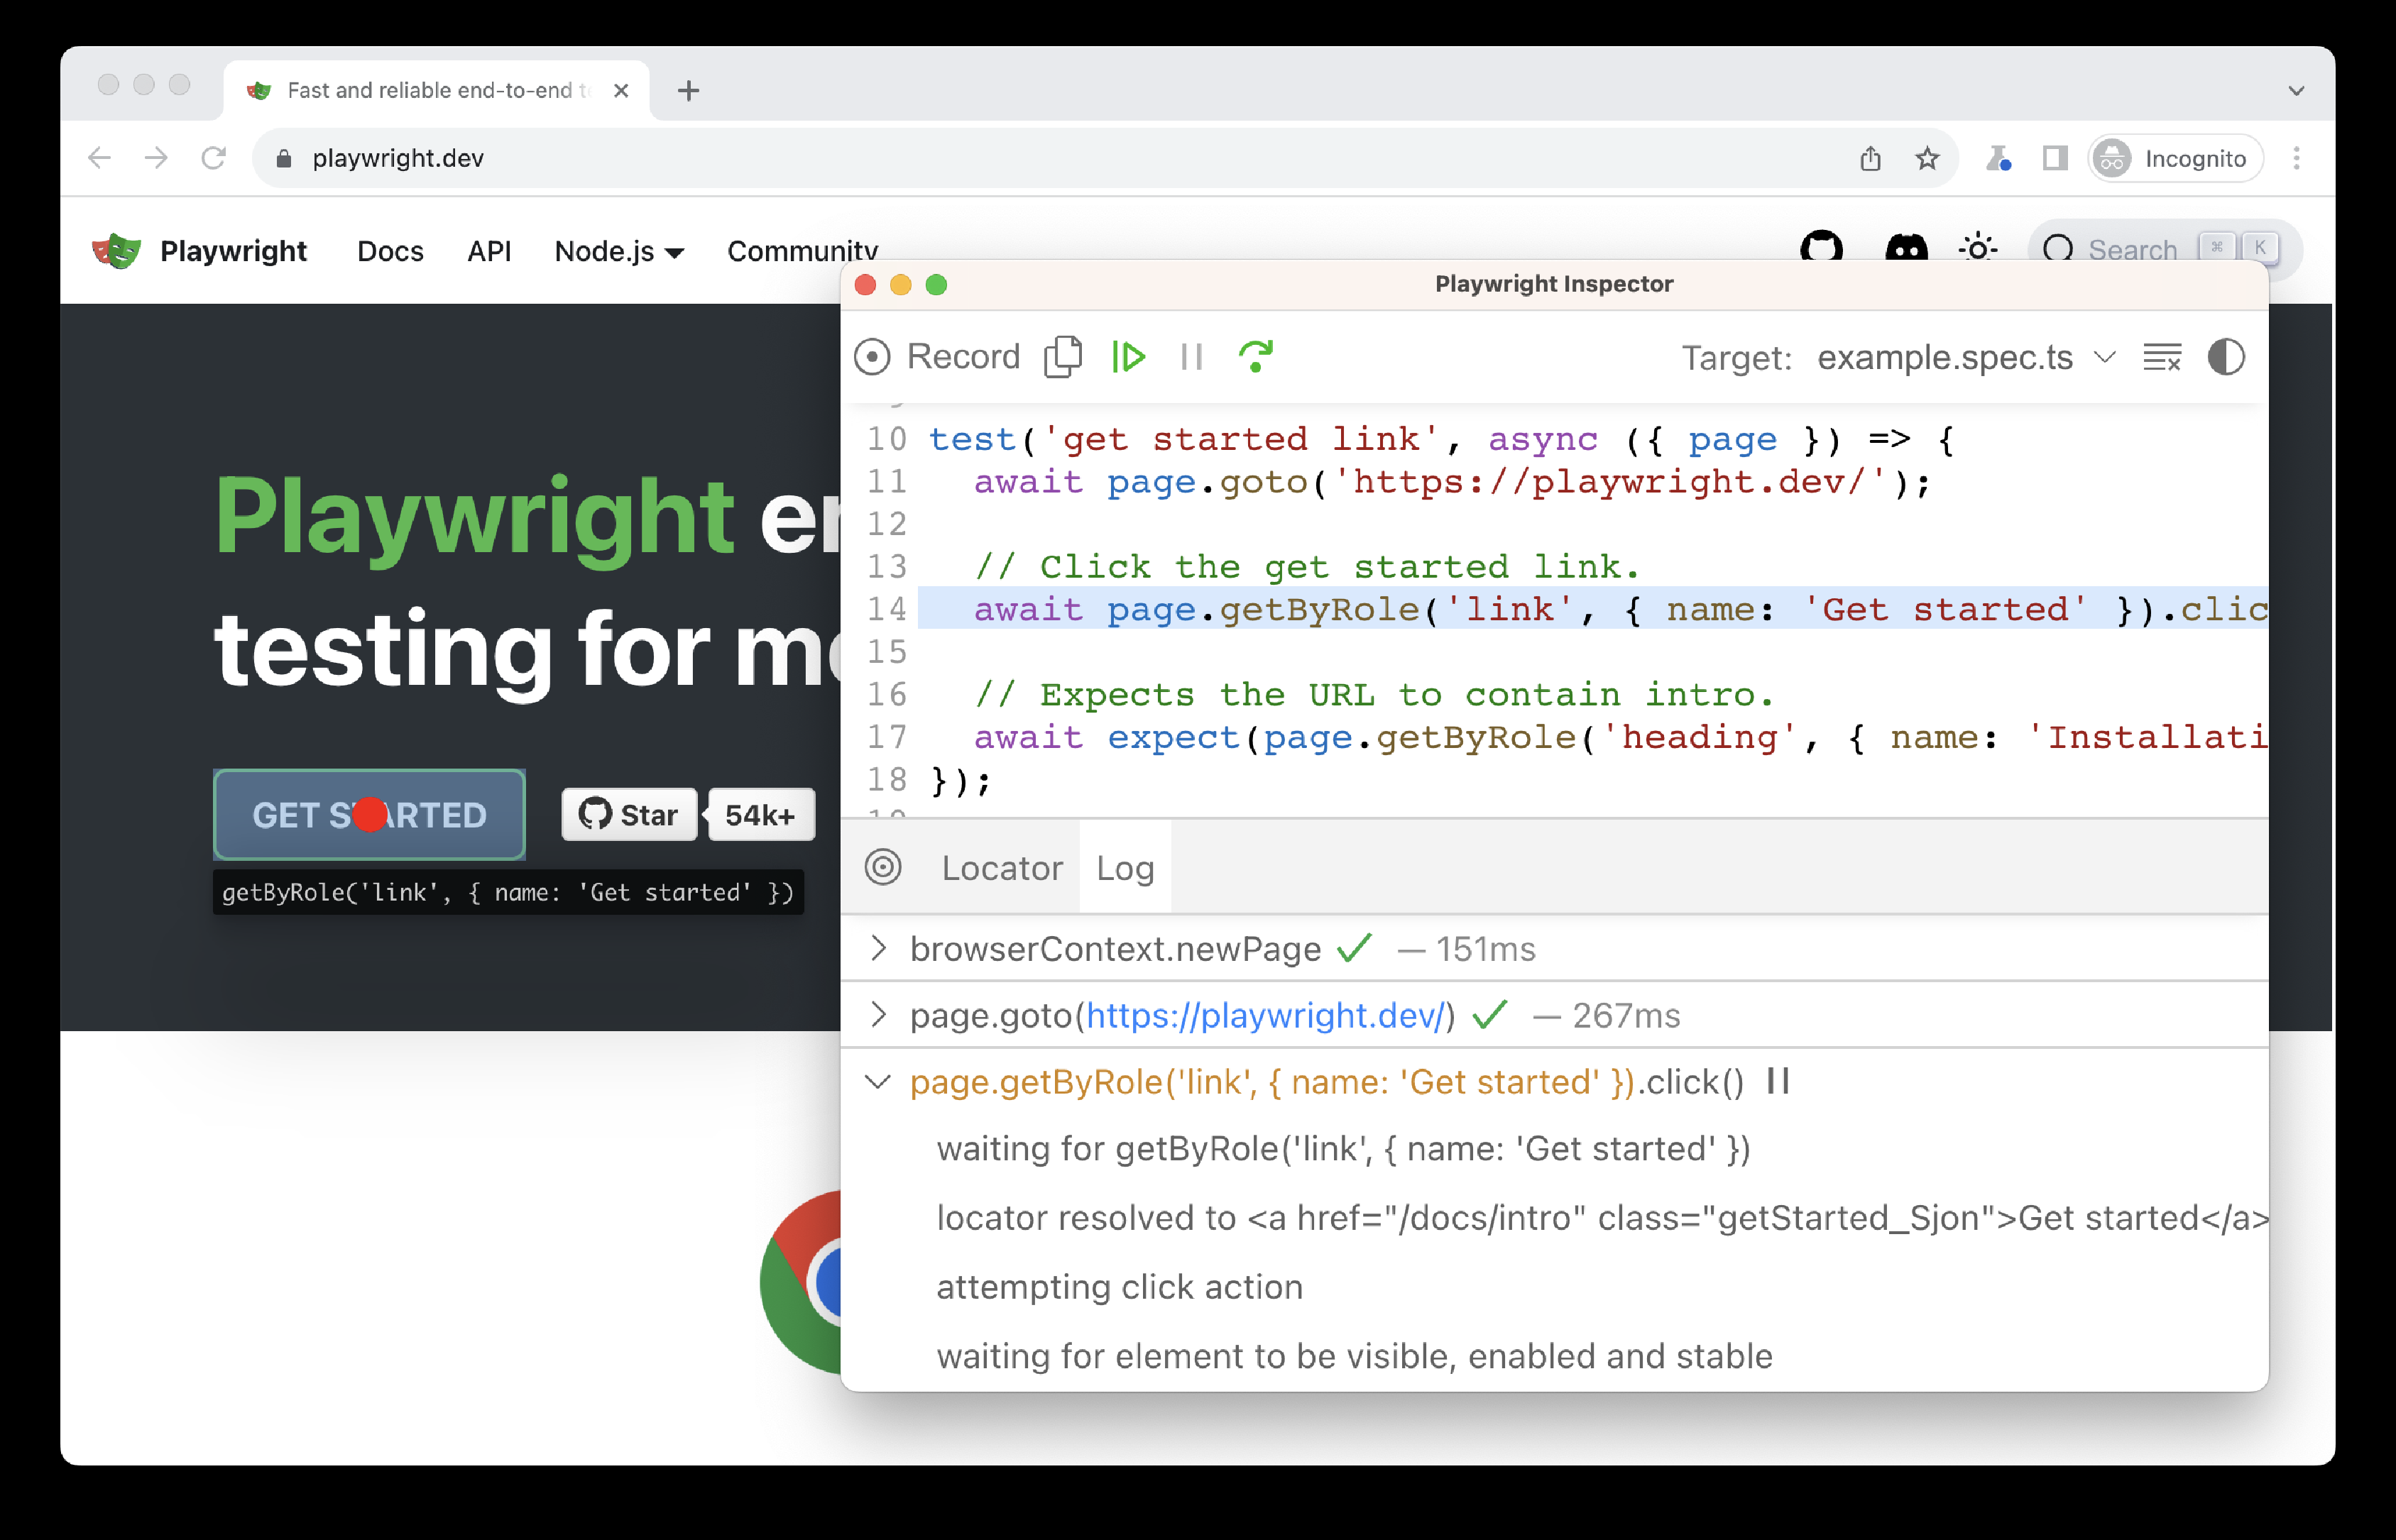Open a new browser tab
2396x1540 pixels.
[689, 90]
